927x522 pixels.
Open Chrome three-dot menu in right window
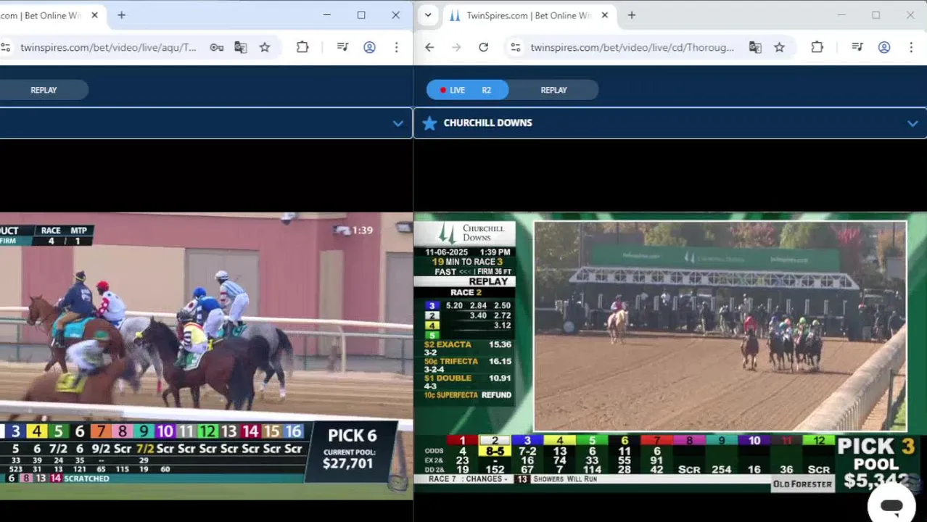[911, 47]
